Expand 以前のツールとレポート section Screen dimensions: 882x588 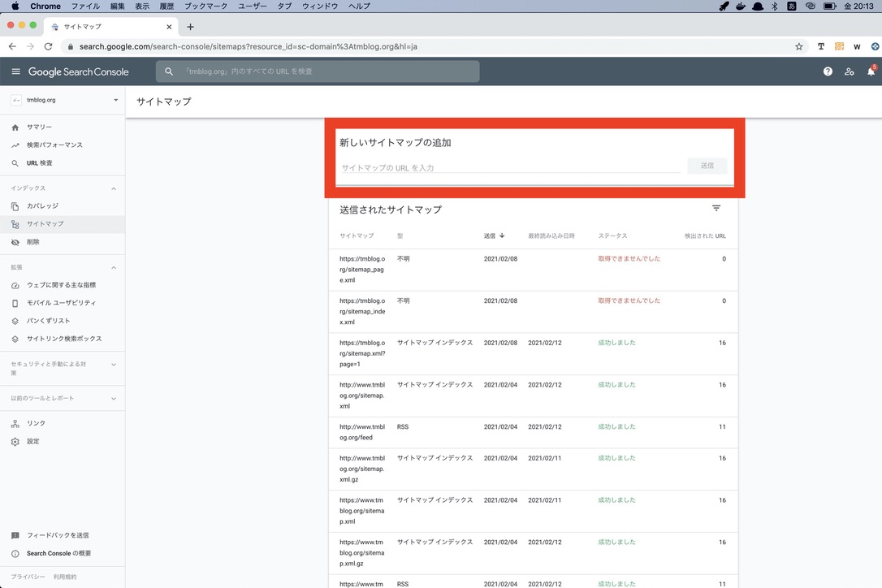point(114,399)
